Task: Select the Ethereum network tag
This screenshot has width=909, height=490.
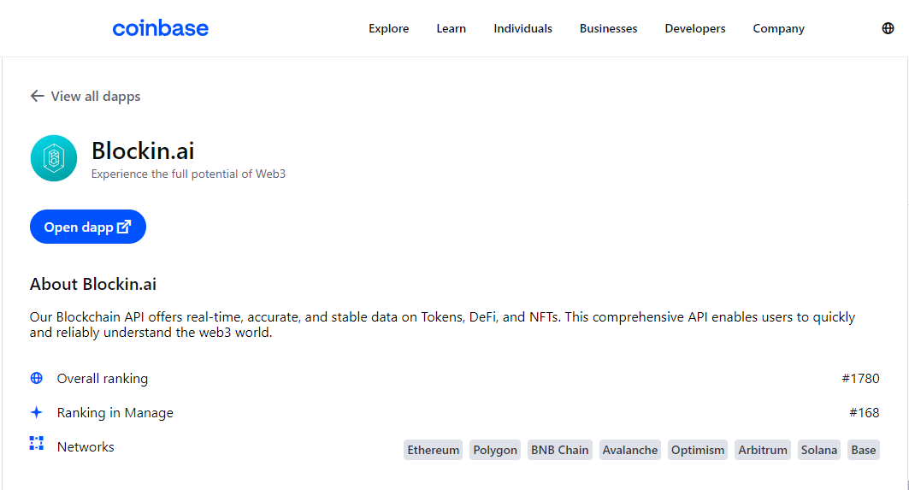Action: (433, 450)
